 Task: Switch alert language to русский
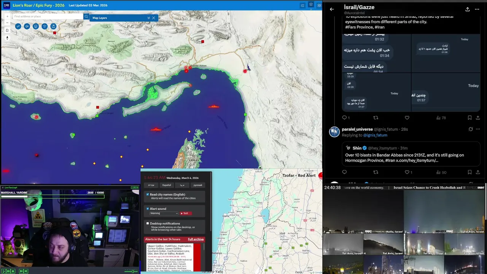[x=198, y=185]
